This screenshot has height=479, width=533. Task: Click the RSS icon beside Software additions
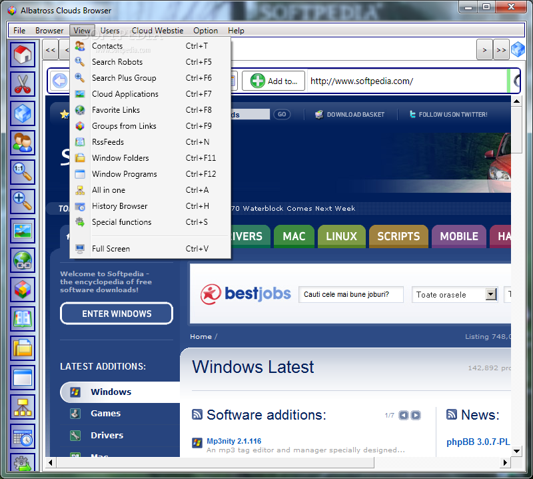pos(197,414)
